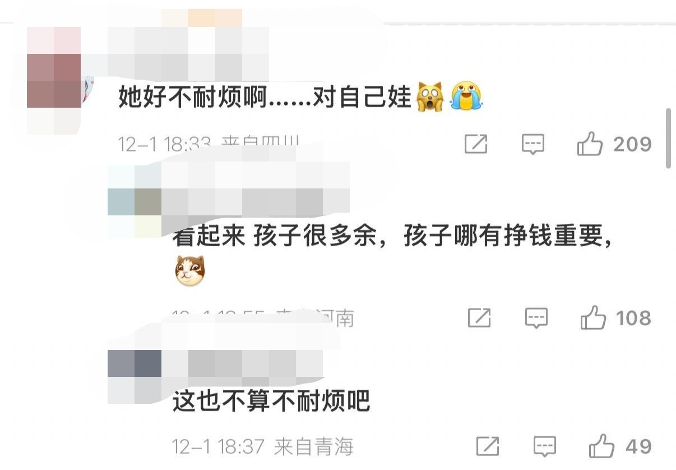Click timestamp 12-1 18:37 来自青海
This screenshot has height=470, width=676.
(x=263, y=447)
